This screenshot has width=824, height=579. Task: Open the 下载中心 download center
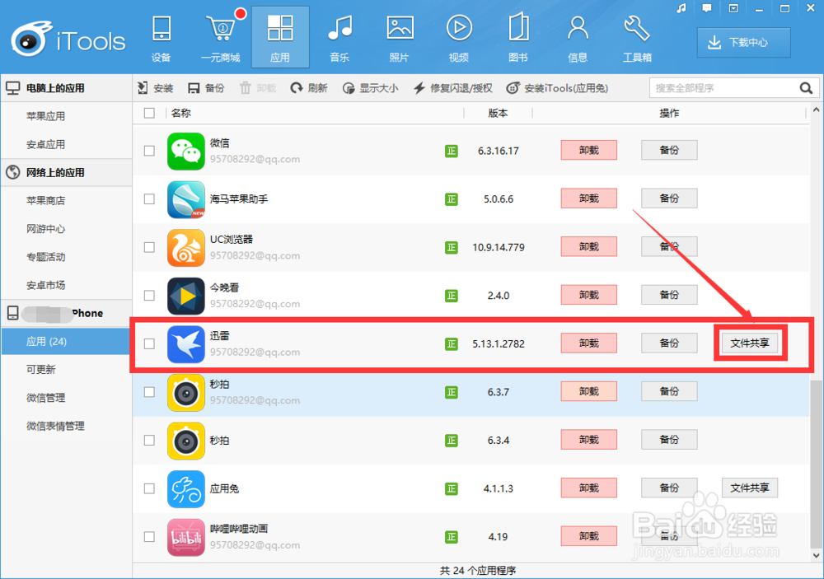[743, 43]
